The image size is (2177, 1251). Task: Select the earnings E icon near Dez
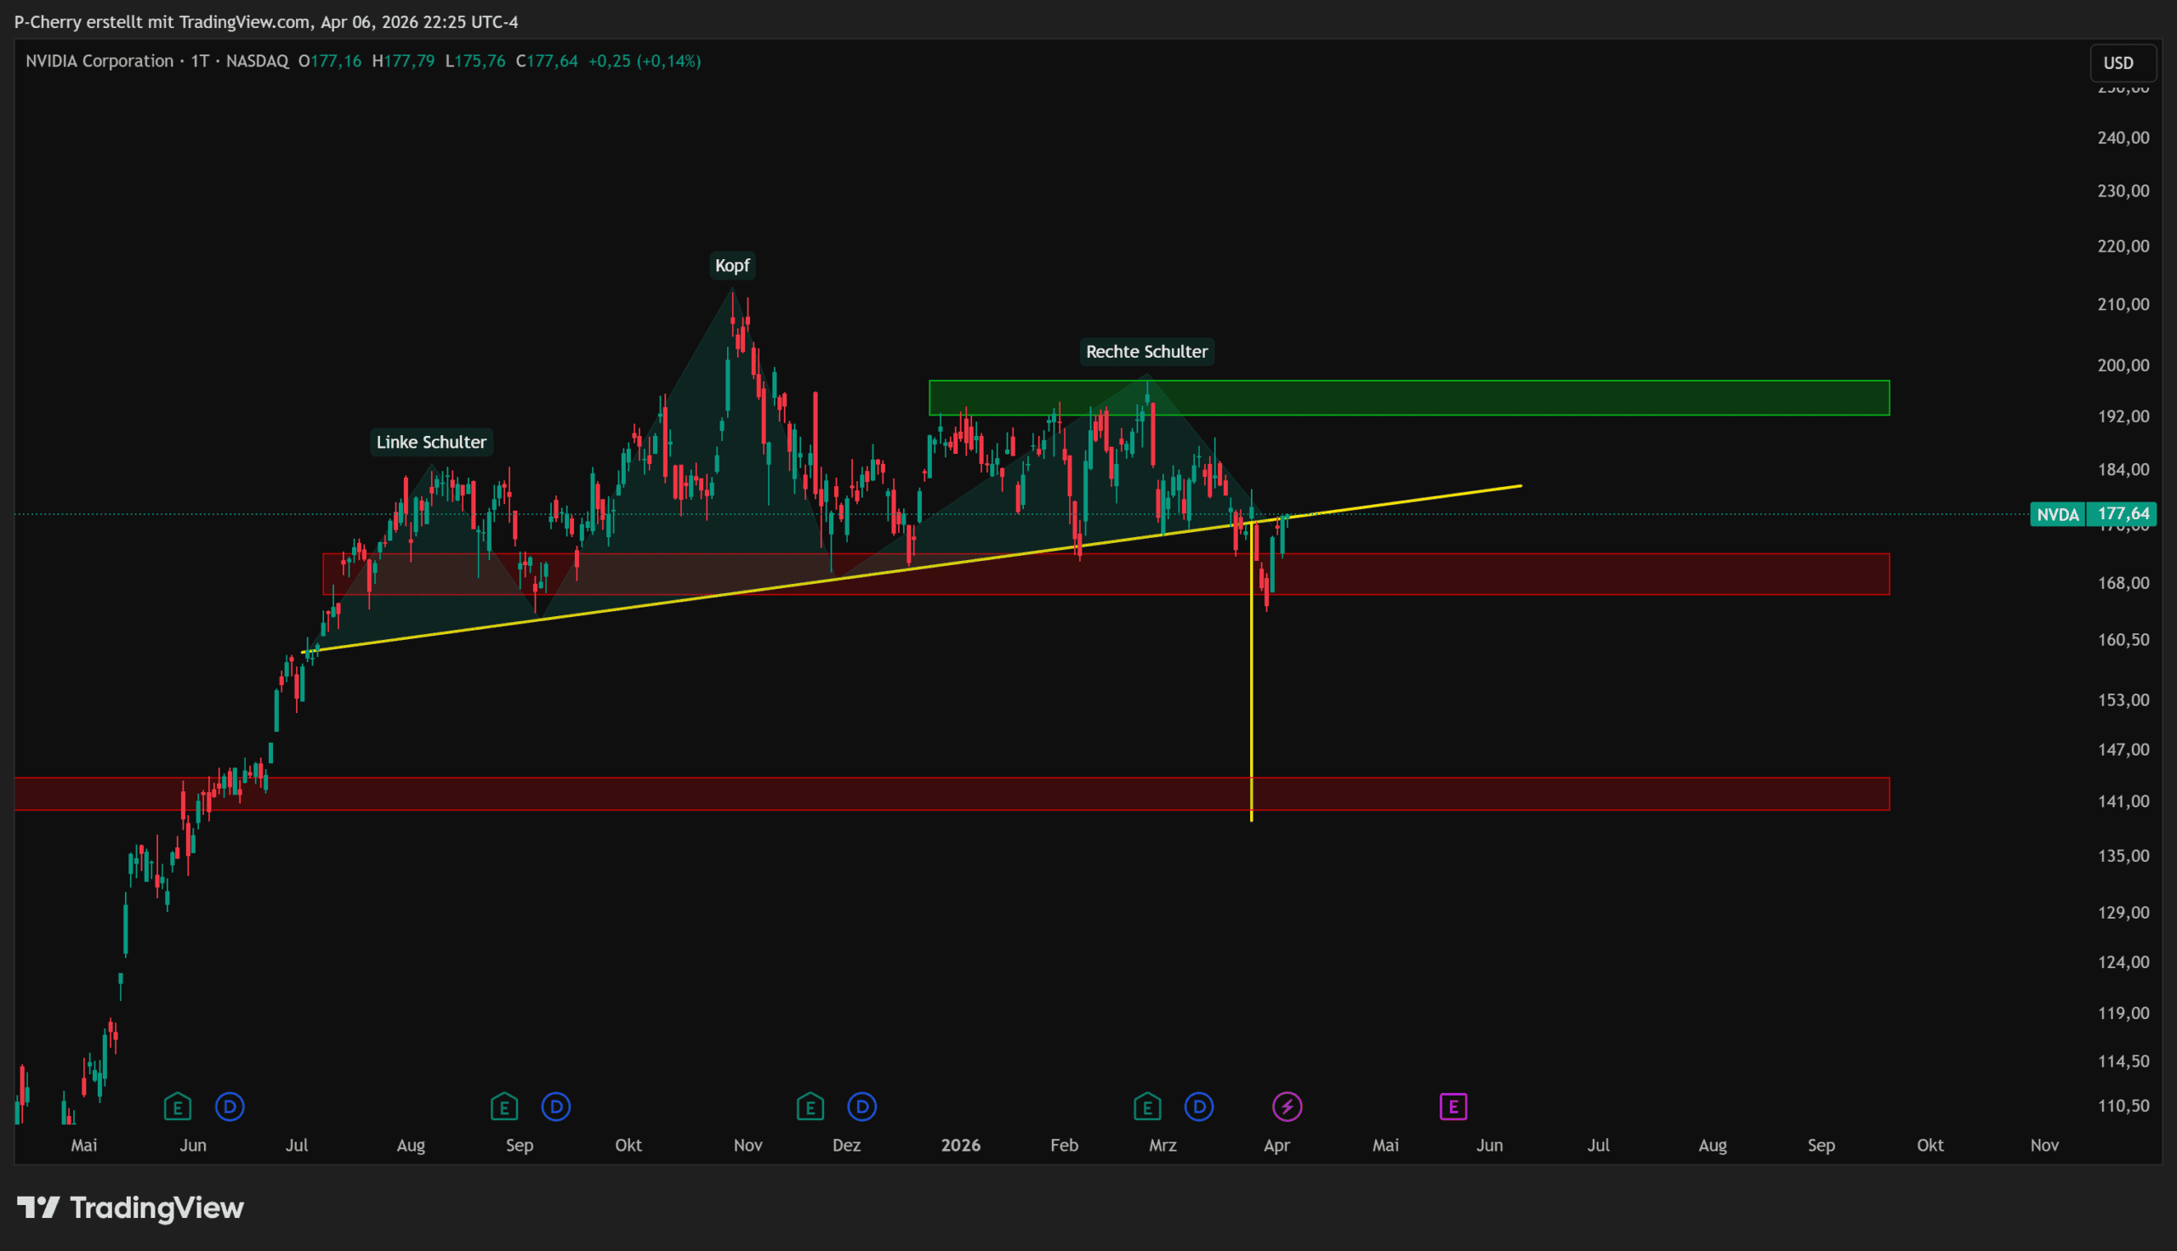pyautogui.click(x=810, y=1107)
